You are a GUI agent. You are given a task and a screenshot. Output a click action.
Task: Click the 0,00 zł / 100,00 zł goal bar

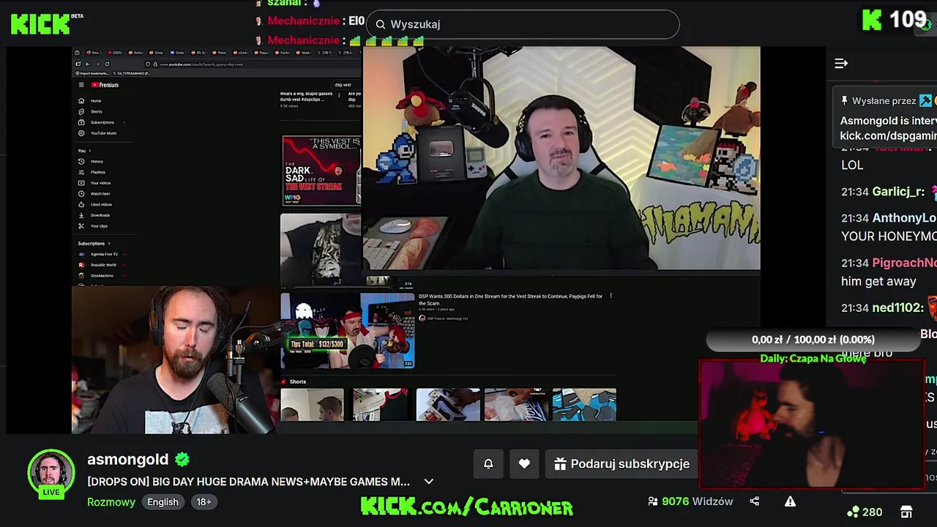click(813, 340)
